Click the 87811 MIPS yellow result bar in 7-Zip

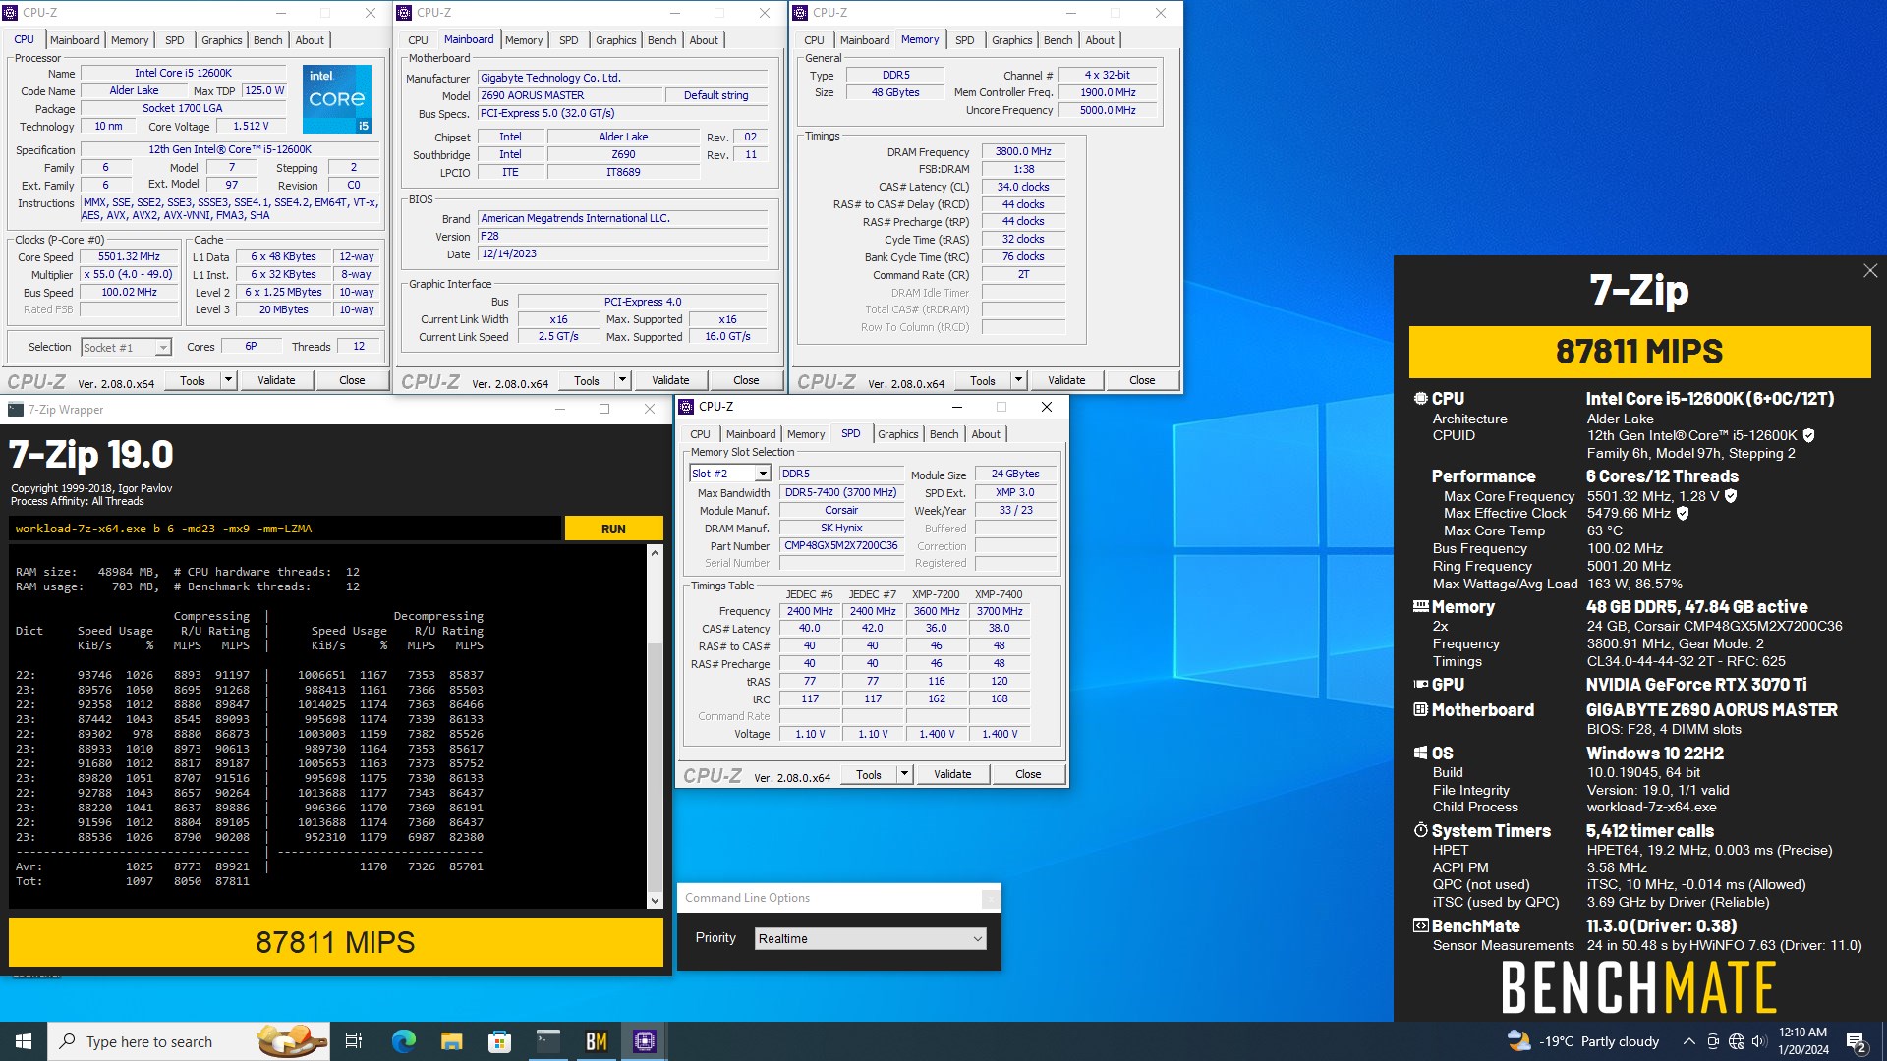click(x=335, y=942)
